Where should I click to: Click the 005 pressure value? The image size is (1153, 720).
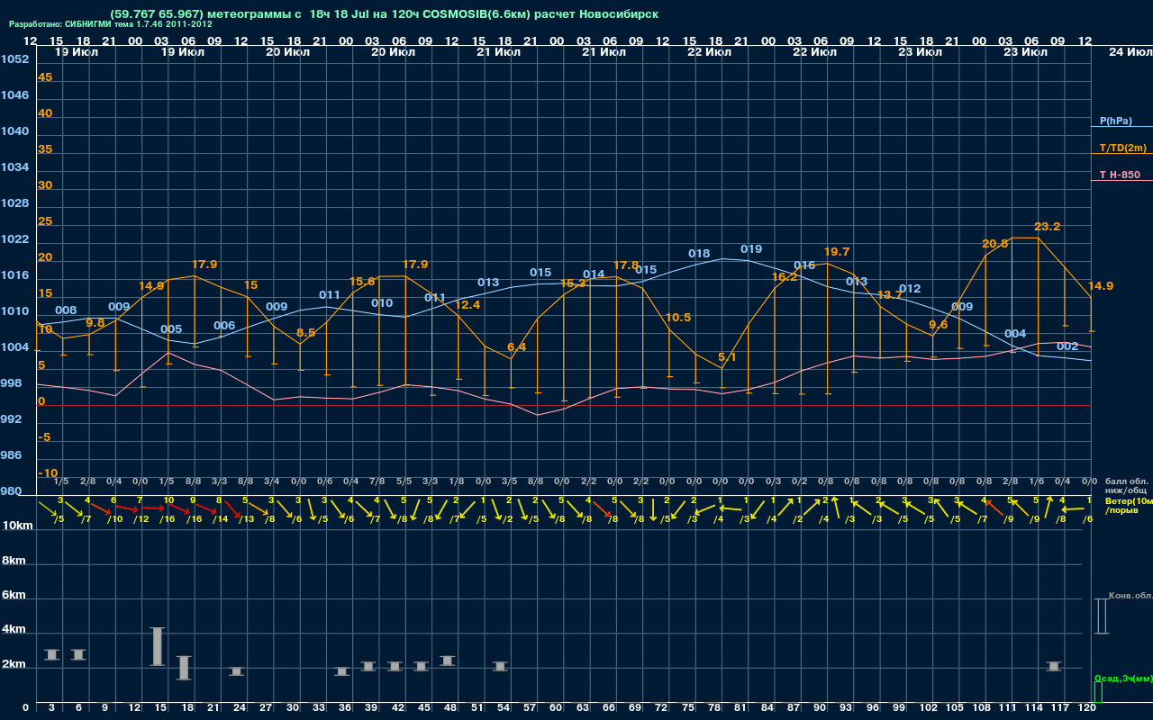pyautogui.click(x=171, y=329)
